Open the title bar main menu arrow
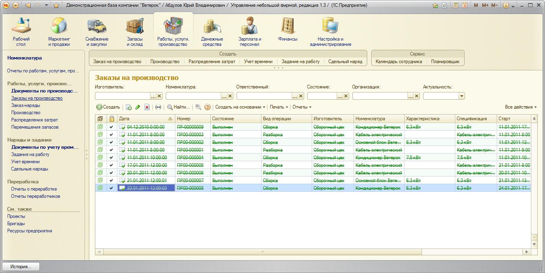Image resolution: width=545 pixels, height=273 pixels. (16, 5)
